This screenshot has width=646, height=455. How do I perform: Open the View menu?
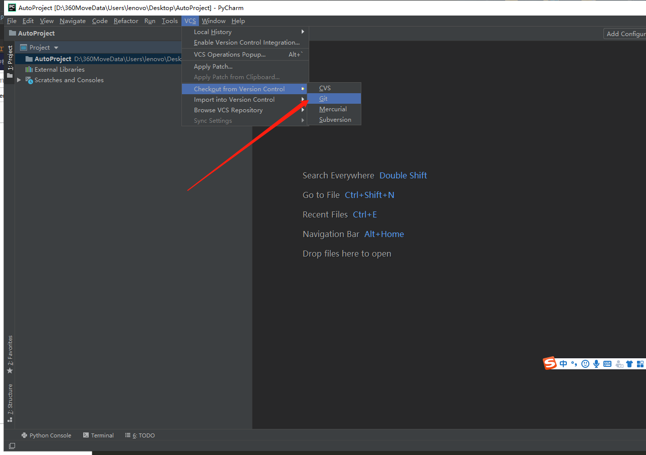(x=47, y=21)
